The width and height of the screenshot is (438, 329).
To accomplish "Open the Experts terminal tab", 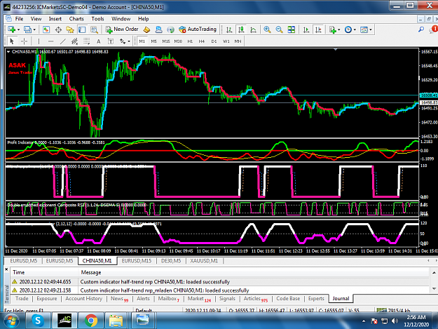I will click(316, 299).
